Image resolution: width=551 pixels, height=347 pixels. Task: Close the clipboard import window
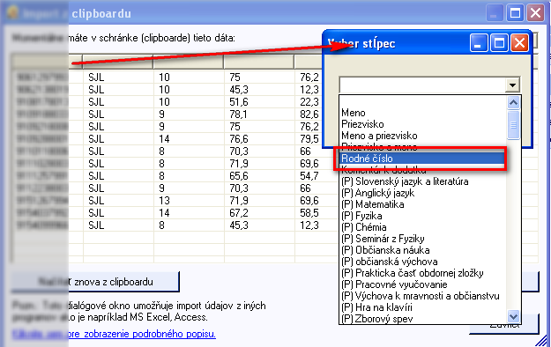tap(535, 13)
